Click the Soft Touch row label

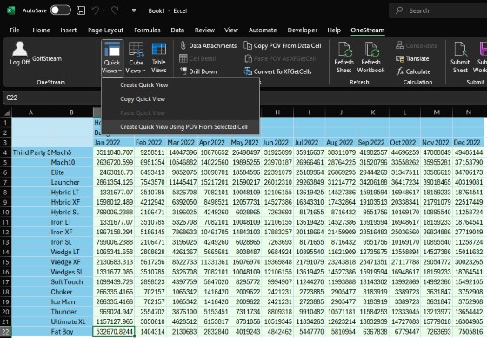click(x=71, y=282)
